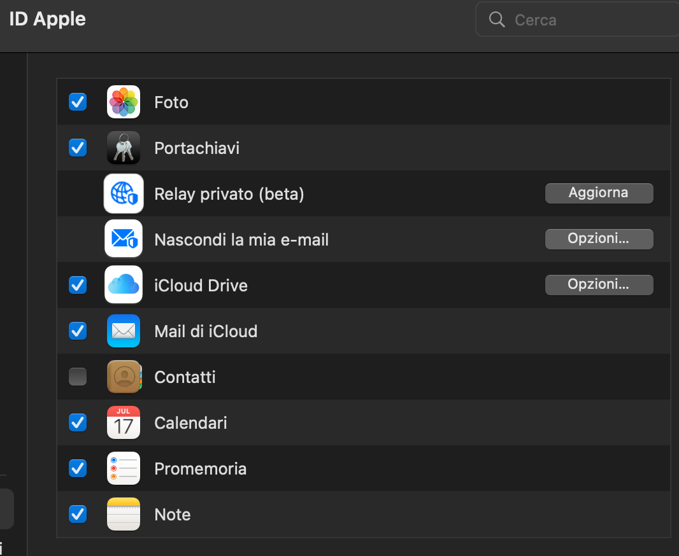Click the Portachiavi keys icon
Image resolution: width=679 pixels, height=556 pixels.
click(124, 148)
